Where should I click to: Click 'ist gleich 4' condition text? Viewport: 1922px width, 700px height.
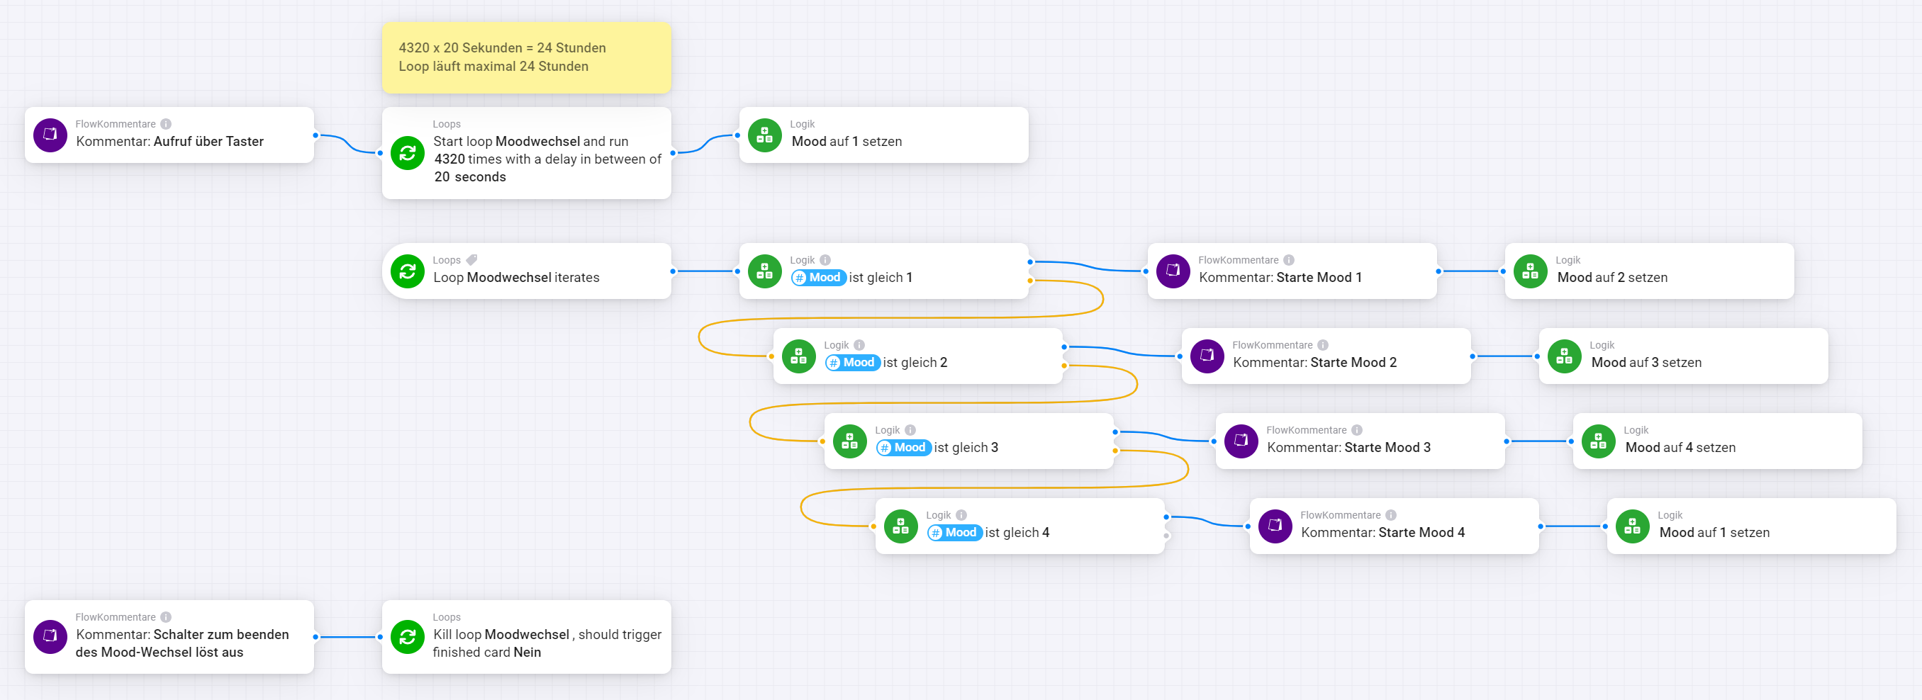1017,533
